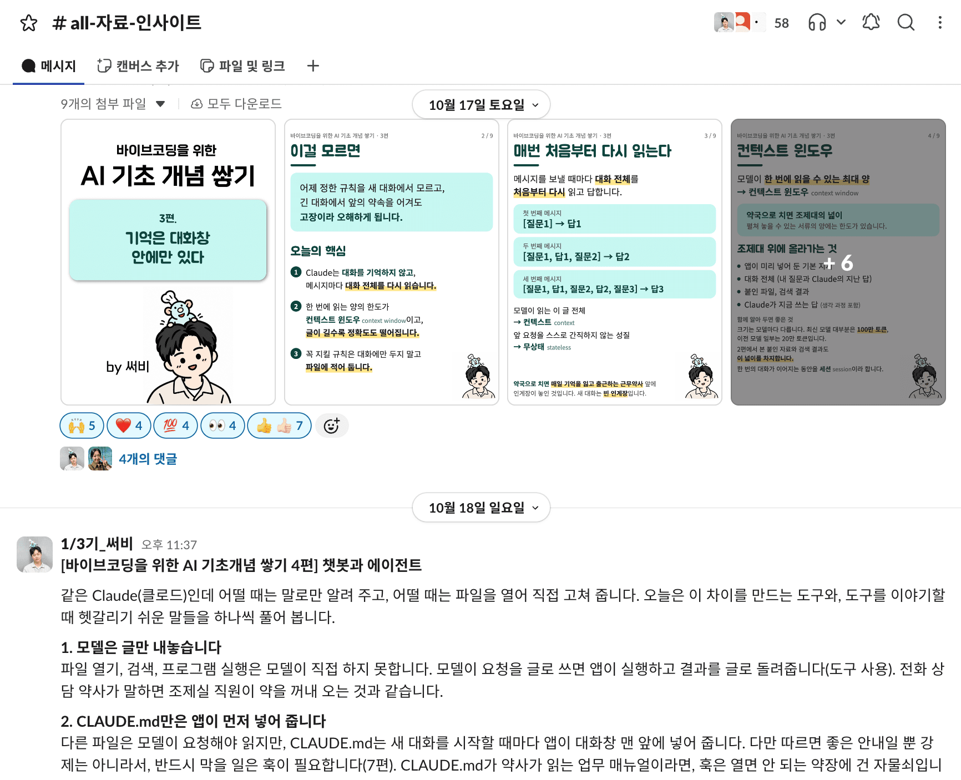Image resolution: width=961 pixels, height=780 pixels.
Task: Open the 4개의 댓글 thread
Action: click(148, 459)
